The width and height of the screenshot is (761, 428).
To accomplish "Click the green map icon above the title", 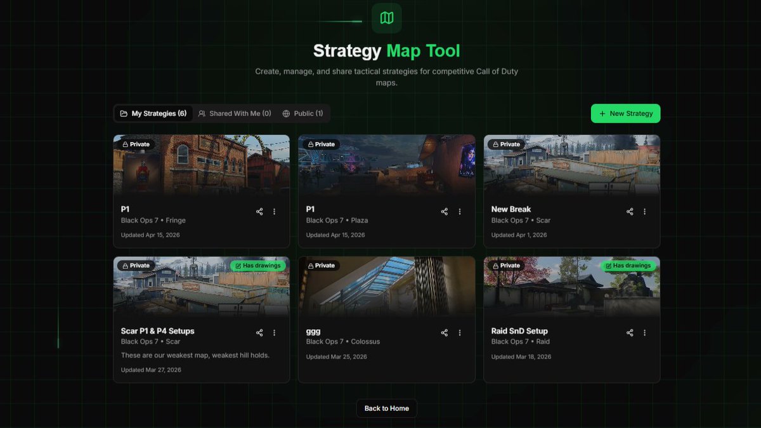I will [x=386, y=18].
